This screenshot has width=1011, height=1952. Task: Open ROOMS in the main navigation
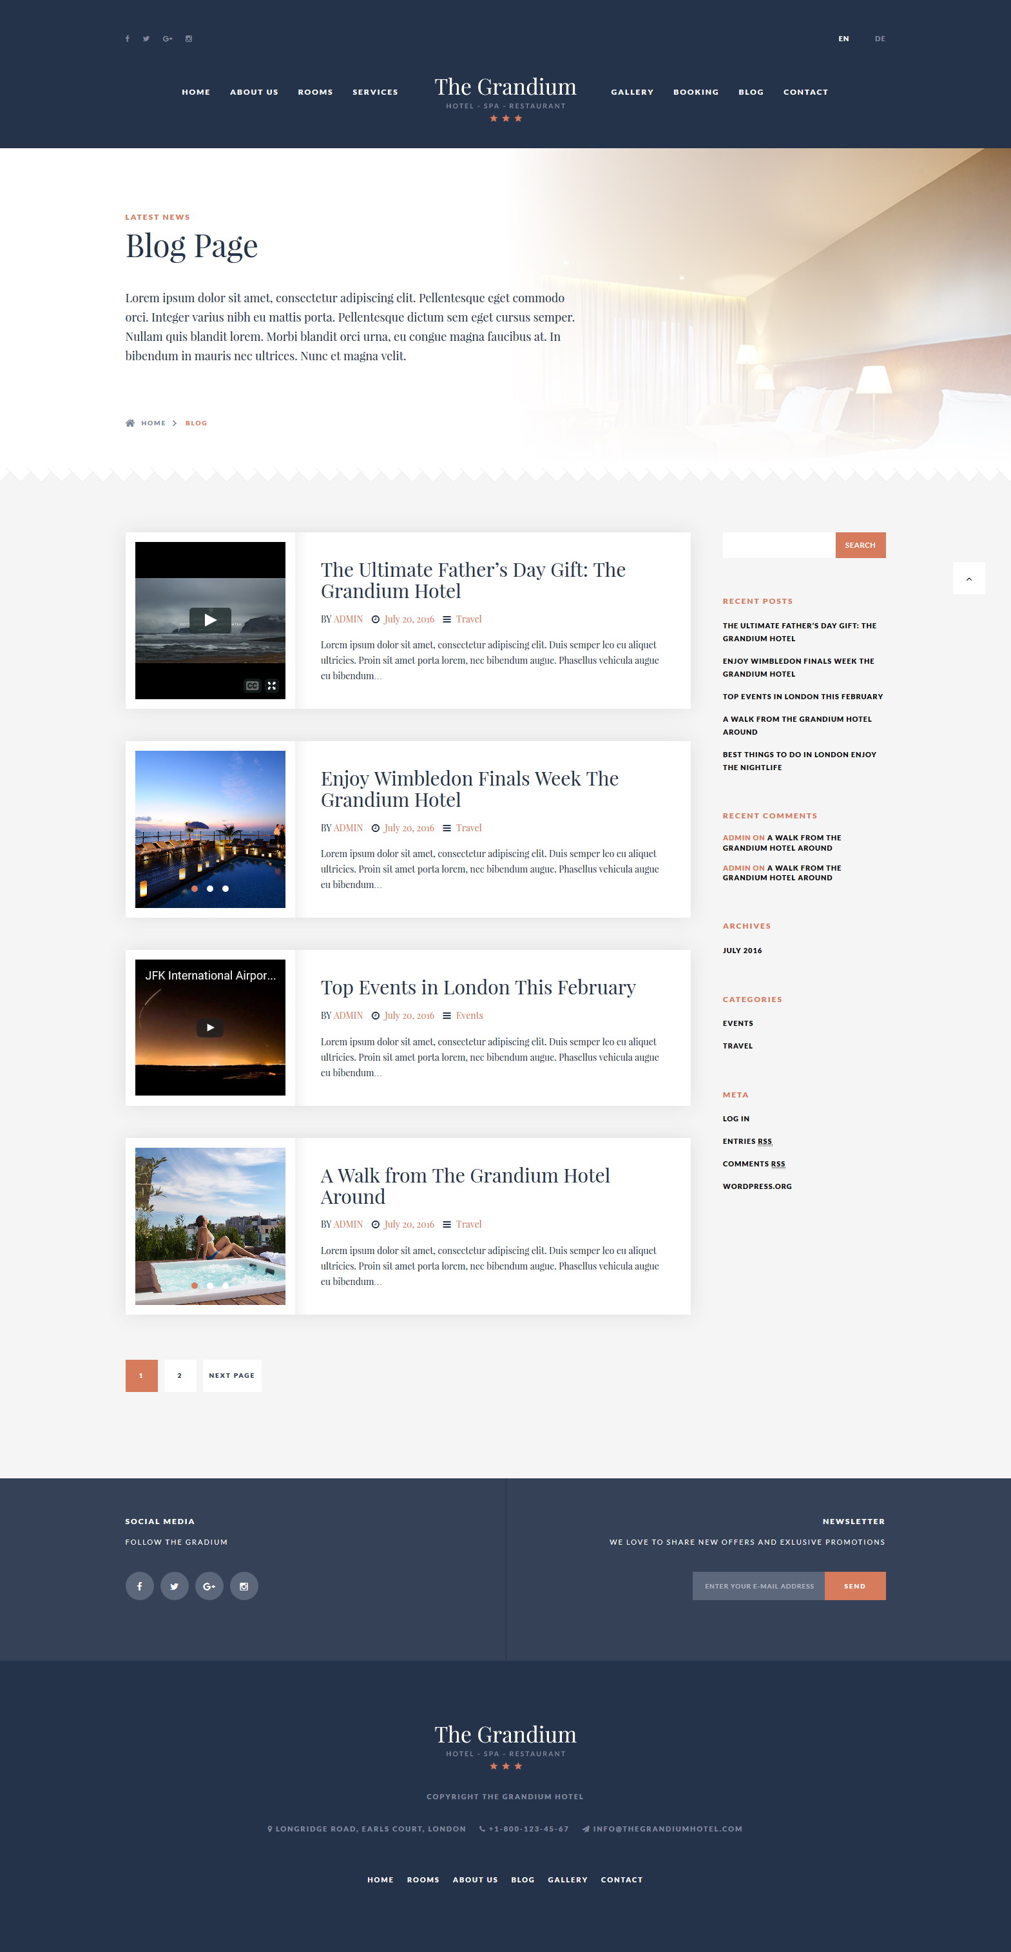[x=315, y=92]
